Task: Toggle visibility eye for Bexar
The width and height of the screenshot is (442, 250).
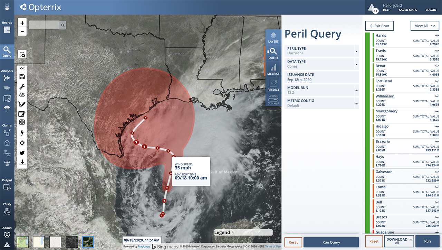Action: [x=437, y=66]
